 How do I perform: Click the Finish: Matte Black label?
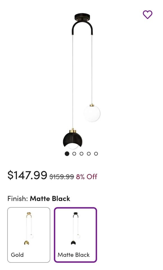(x=39, y=199)
